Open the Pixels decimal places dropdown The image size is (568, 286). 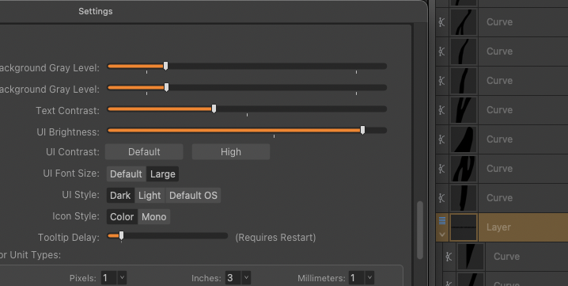(122, 278)
